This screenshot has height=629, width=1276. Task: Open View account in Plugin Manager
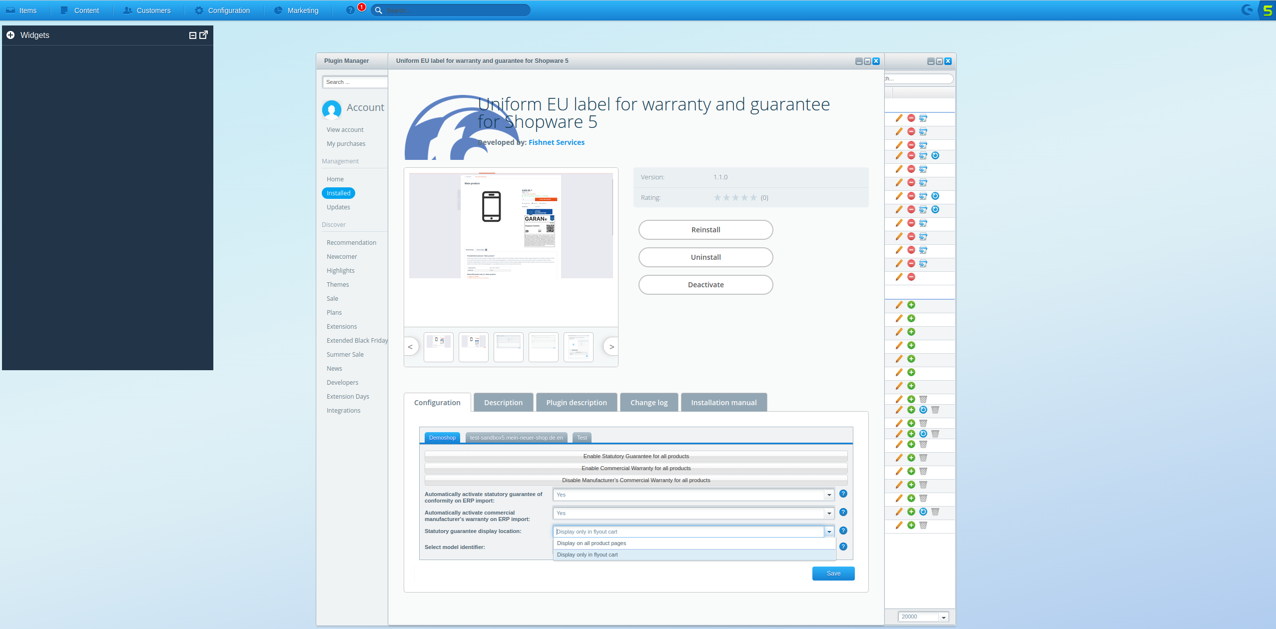[x=345, y=130]
